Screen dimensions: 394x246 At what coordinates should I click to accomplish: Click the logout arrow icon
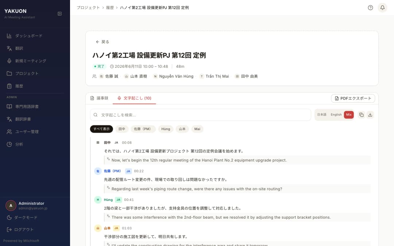coord(9,230)
